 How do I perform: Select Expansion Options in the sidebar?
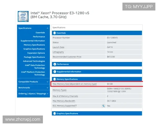click(x=36, y=53)
